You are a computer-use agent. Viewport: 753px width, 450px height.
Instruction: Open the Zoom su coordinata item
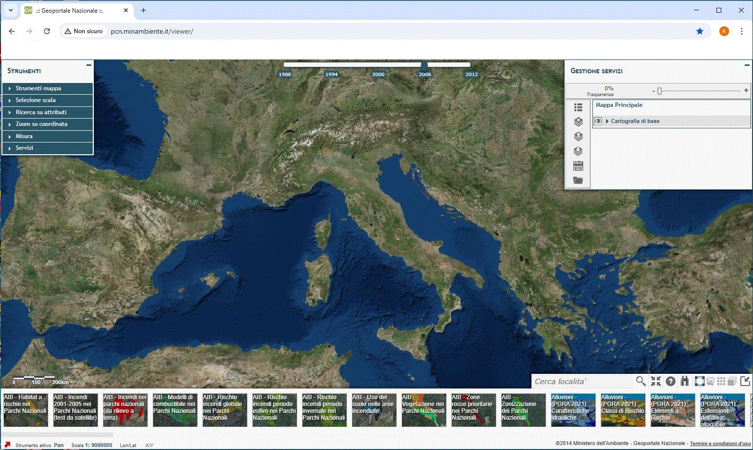point(41,124)
